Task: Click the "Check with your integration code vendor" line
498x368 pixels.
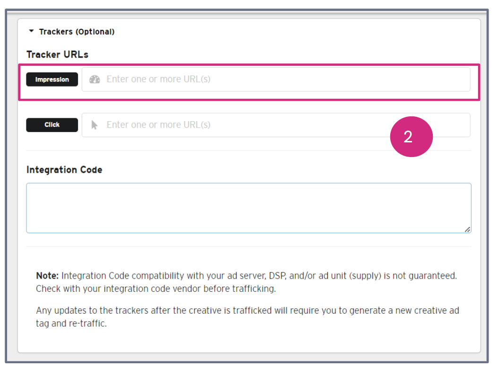Action: coord(156,289)
